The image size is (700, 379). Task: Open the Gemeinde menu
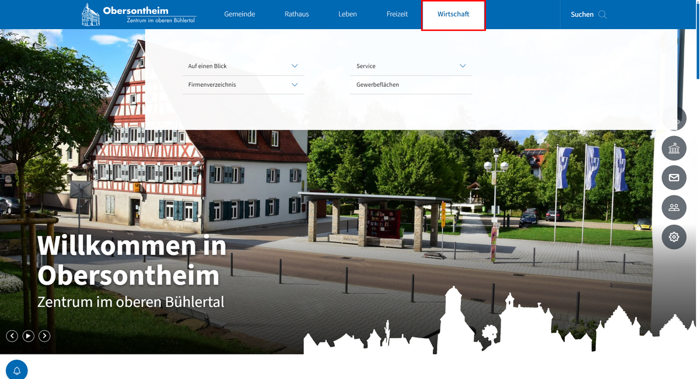coord(240,15)
